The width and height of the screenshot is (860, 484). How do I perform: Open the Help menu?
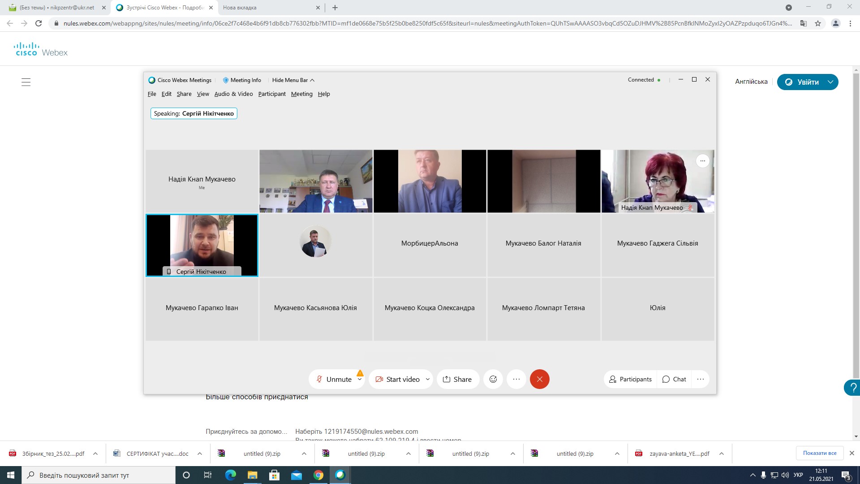pyautogui.click(x=324, y=94)
